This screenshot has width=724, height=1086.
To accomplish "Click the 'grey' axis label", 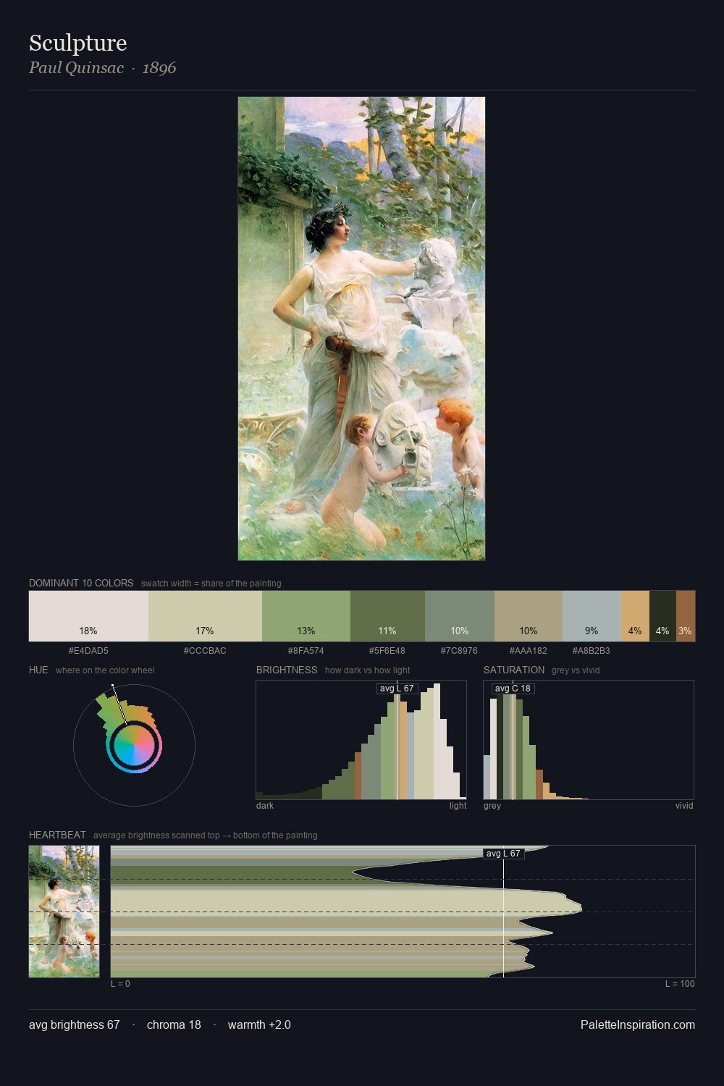I will click(492, 806).
